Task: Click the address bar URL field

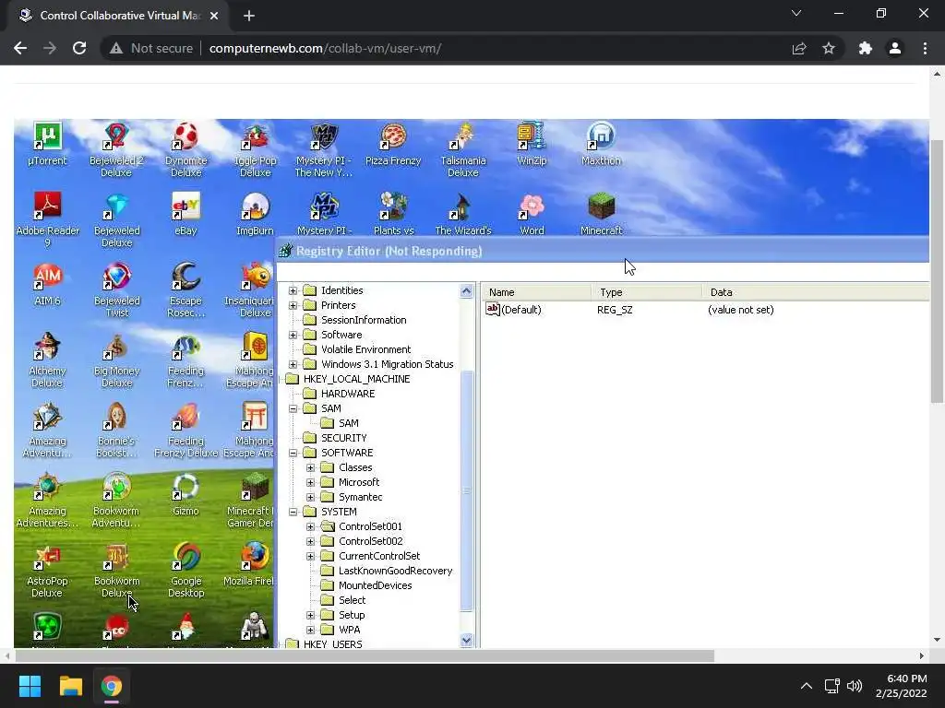Action: pos(326,48)
